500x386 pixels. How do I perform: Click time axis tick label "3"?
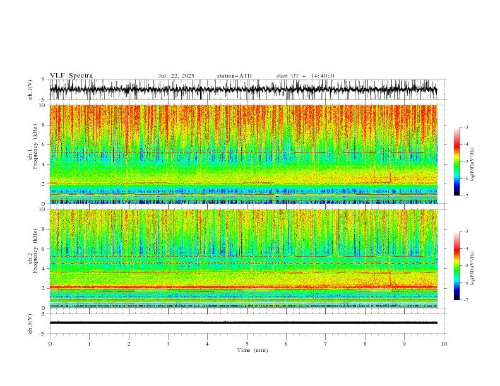pyautogui.click(x=168, y=344)
